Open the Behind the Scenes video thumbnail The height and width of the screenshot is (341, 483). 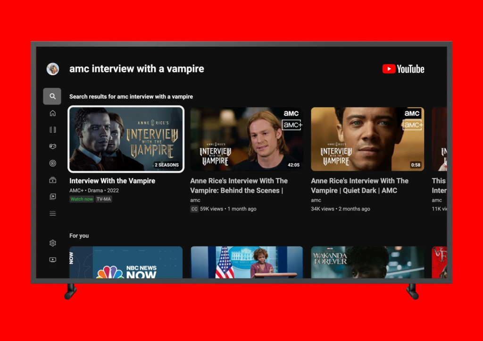(x=246, y=139)
